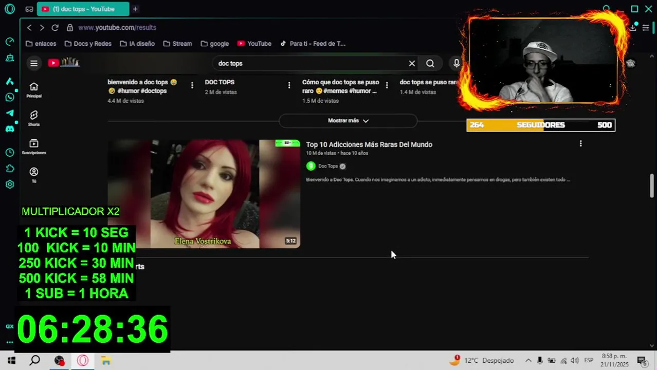Click the 12°C Despejado weather widget
Screen dimensions: 657x370
482,360
